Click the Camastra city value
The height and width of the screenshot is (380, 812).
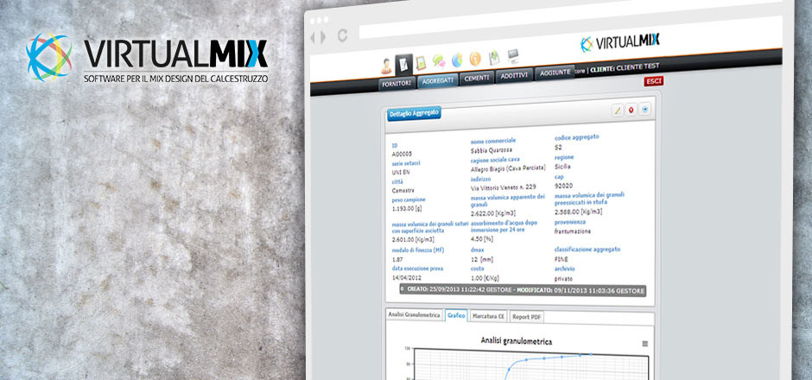403,191
